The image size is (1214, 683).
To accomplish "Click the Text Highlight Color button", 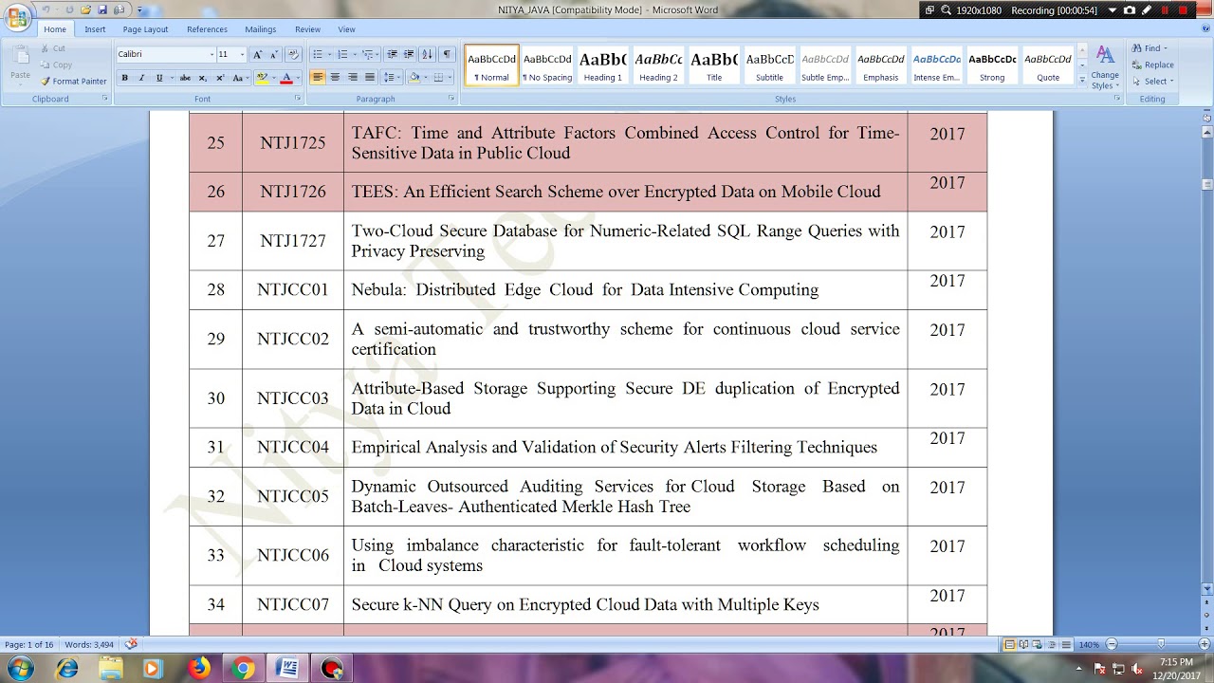I will tap(262, 78).
